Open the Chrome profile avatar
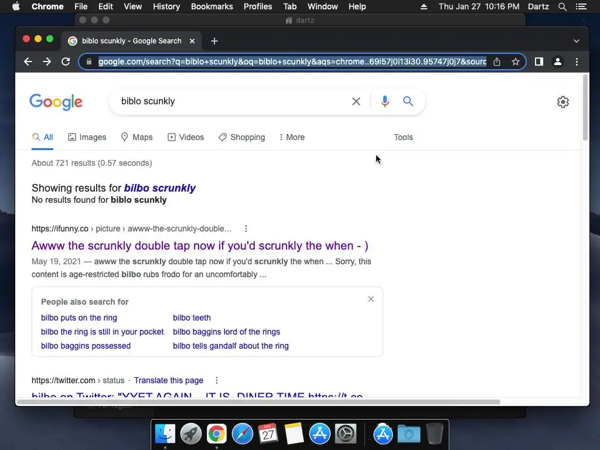This screenshot has width=600, height=450. (558, 62)
